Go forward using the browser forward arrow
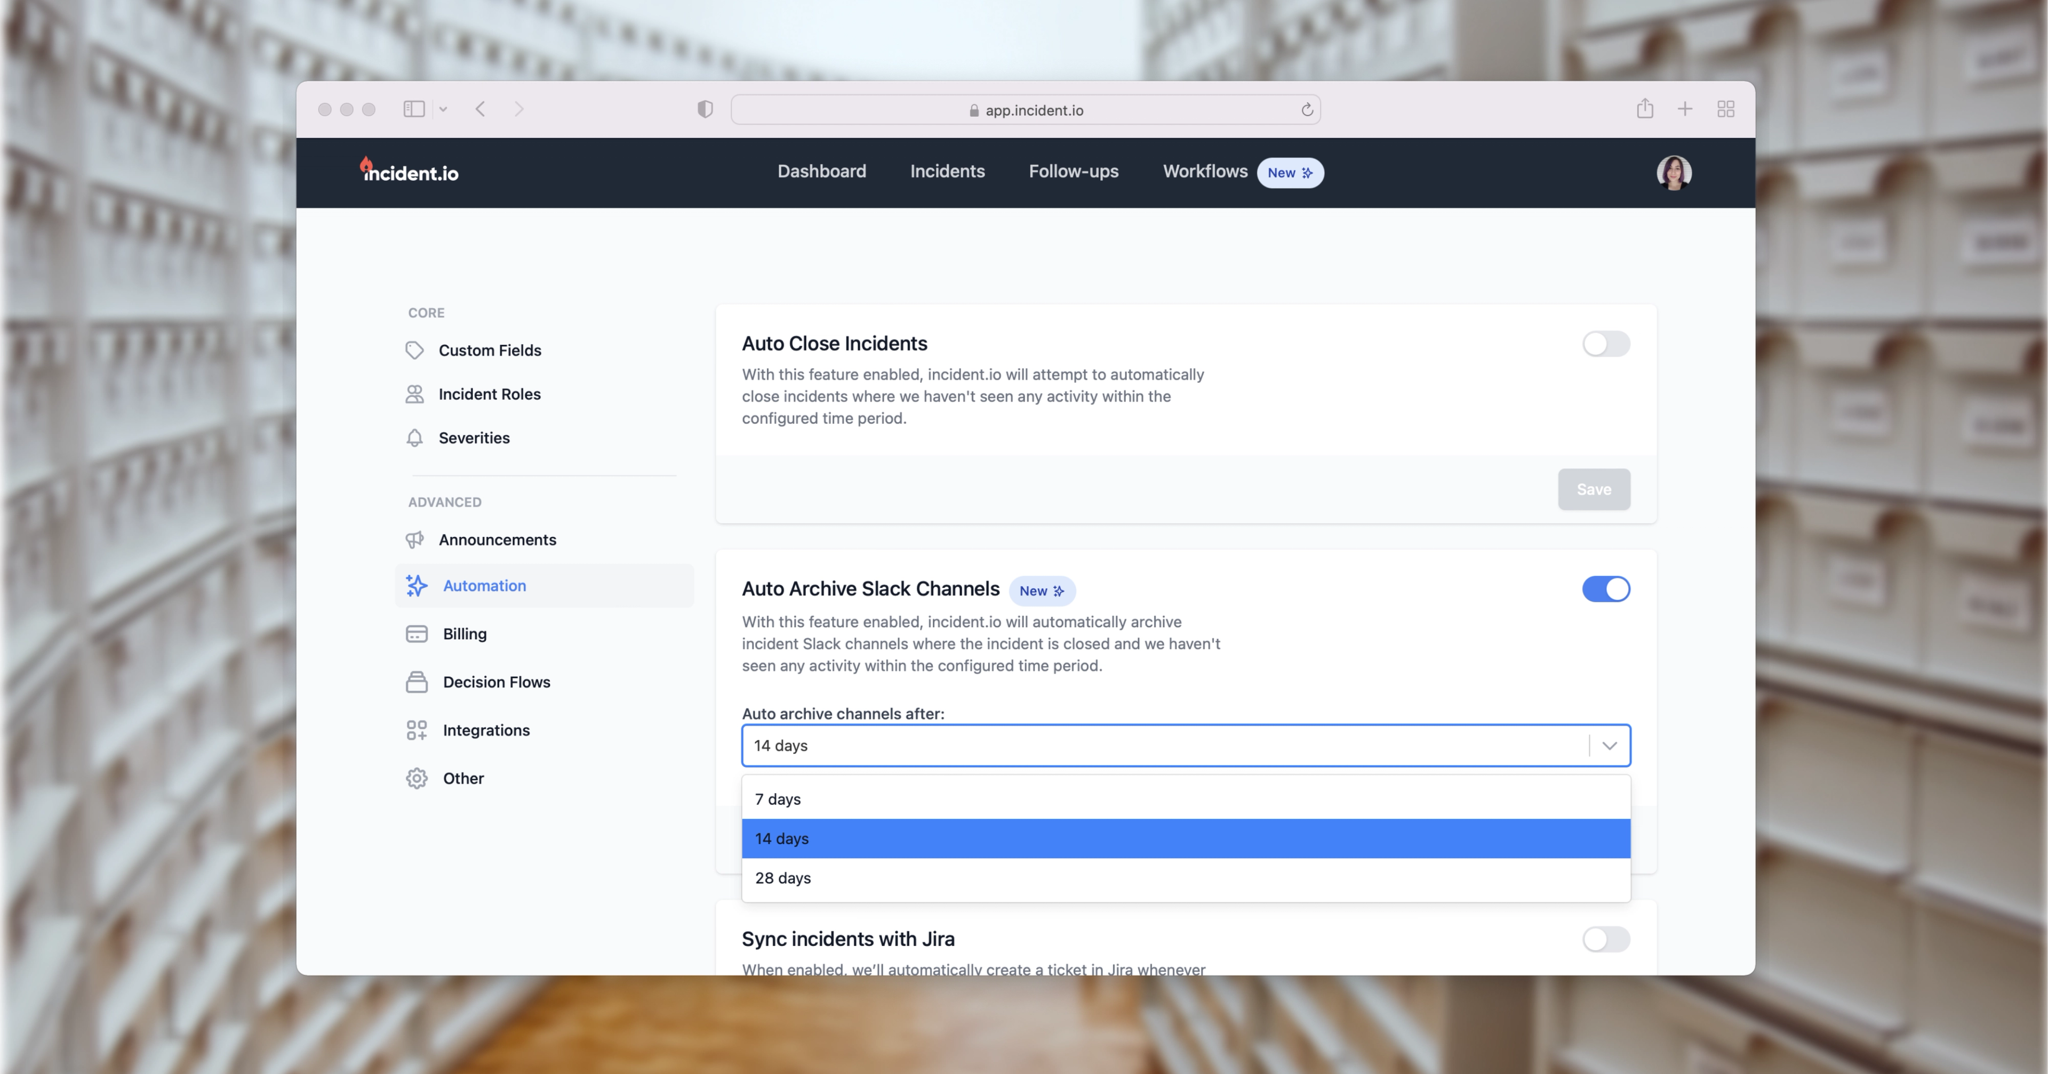This screenshot has width=2048, height=1074. 518,109
